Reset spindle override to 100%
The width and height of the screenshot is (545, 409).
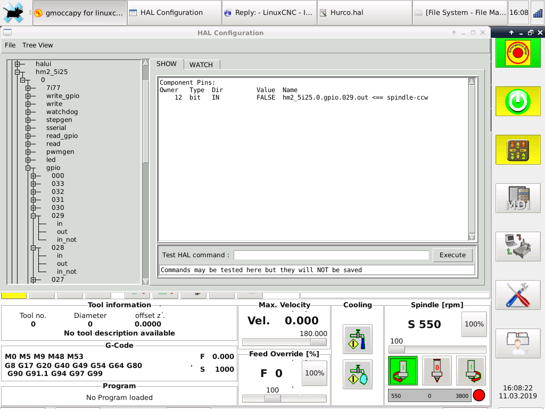click(x=474, y=324)
